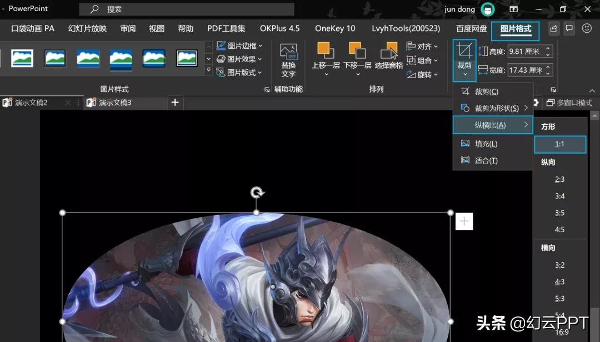The image size is (600, 342).
Task: Choose 填充(L) fill option
Action: point(493,144)
